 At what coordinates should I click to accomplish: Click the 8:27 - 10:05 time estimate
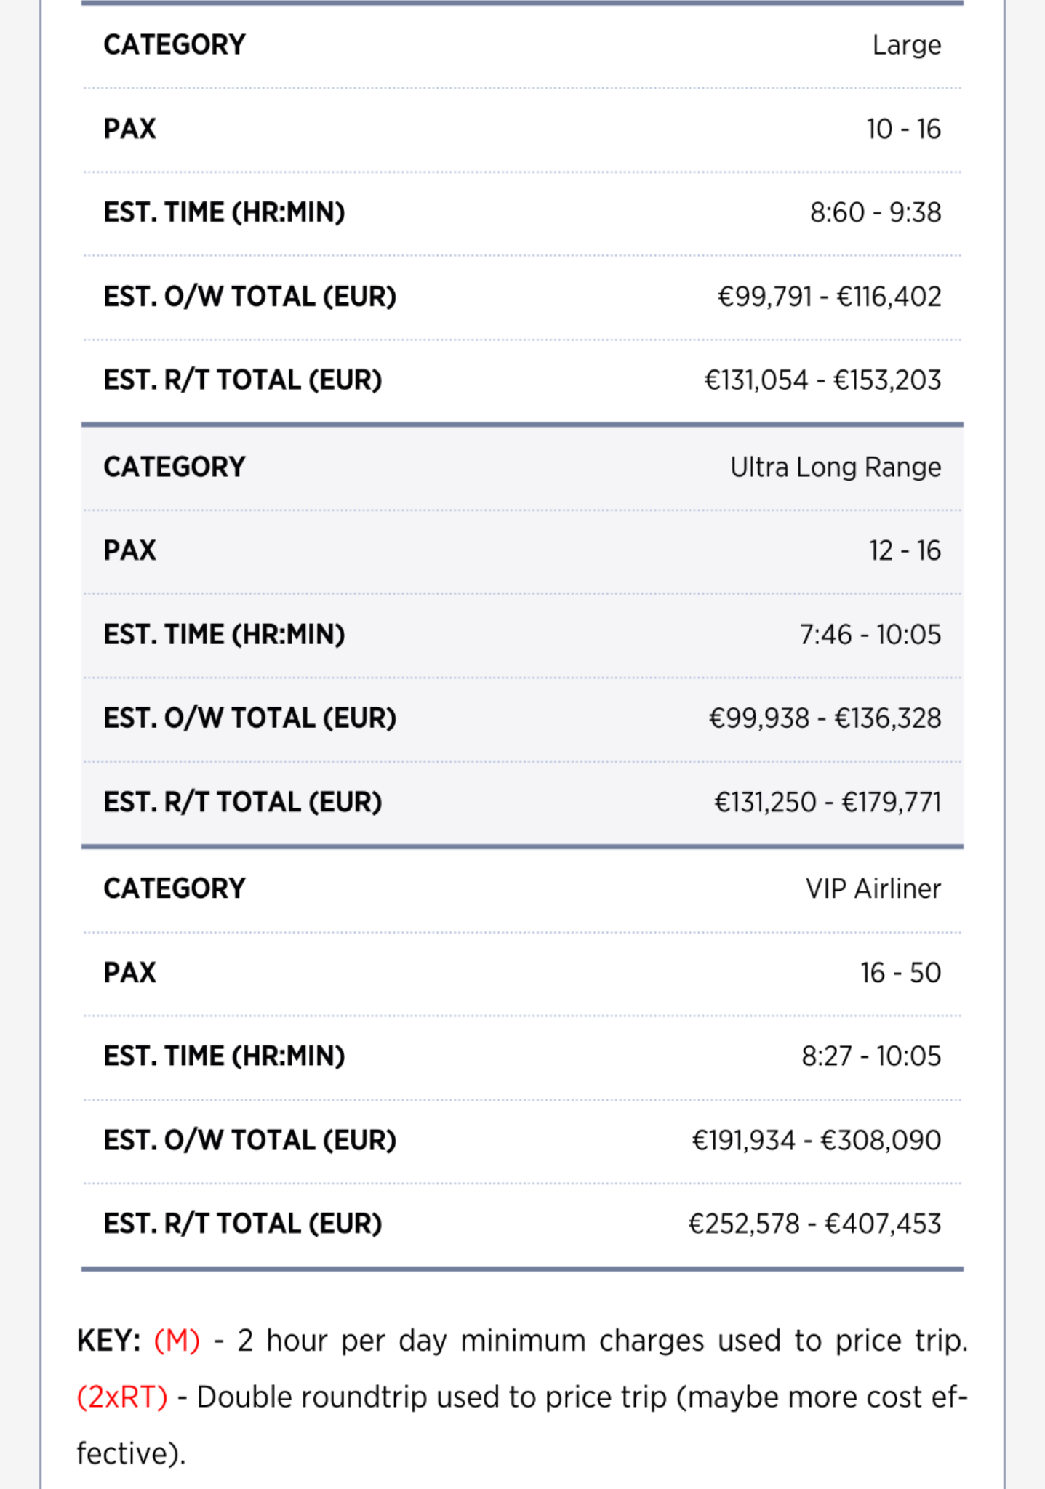click(x=871, y=1056)
